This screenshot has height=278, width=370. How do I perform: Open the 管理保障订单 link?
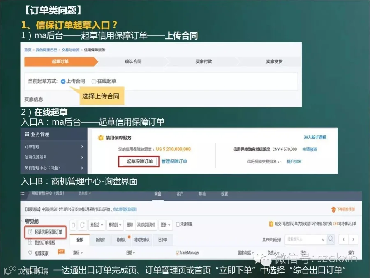[x=174, y=161]
